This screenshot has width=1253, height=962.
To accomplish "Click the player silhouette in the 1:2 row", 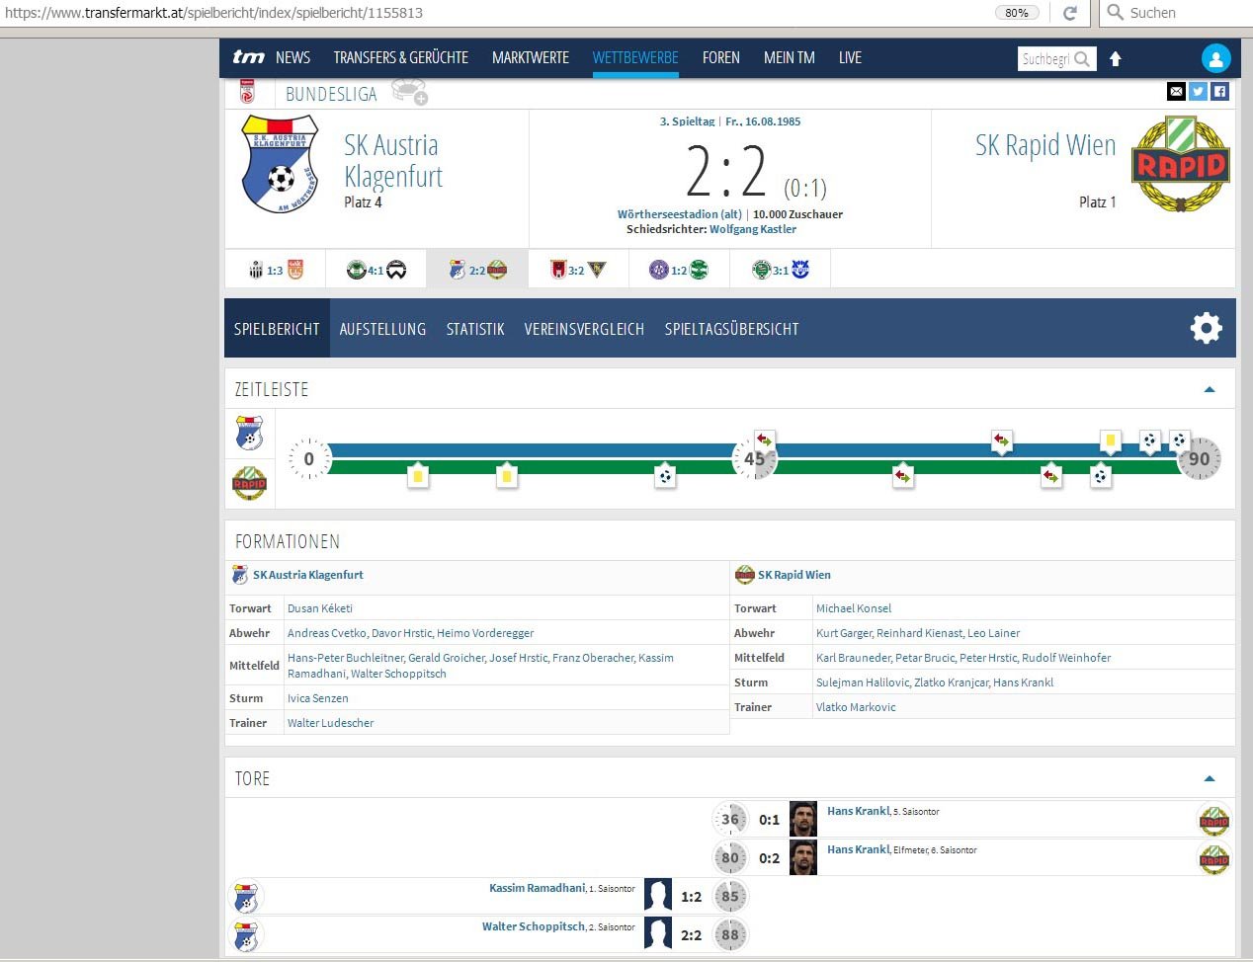I will [658, 896].
